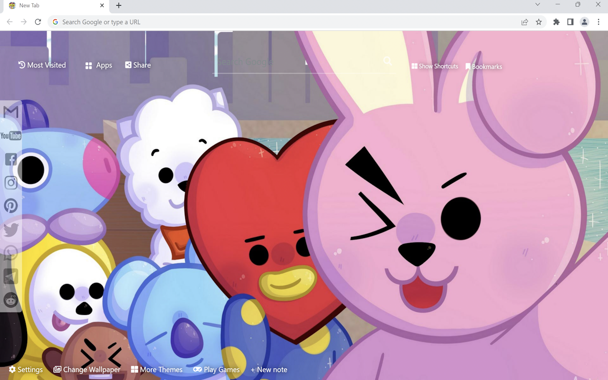Open More Themes

pos(157,369)
